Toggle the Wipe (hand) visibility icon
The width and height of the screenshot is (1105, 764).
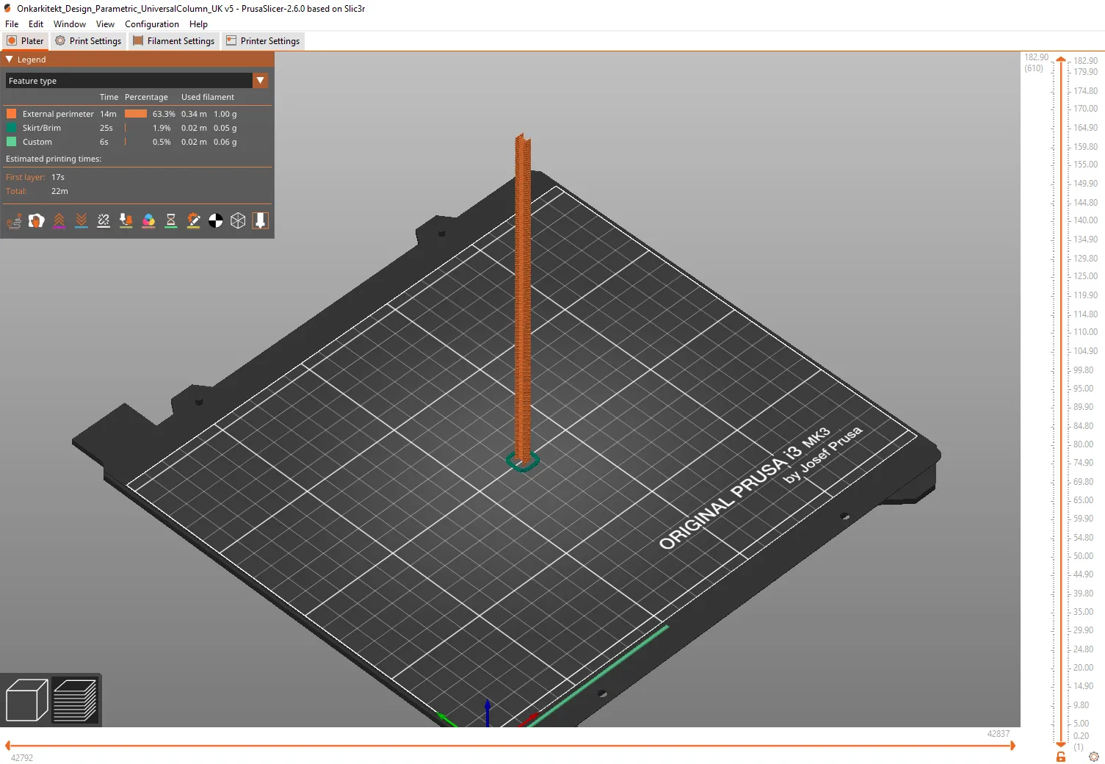coord(36,220)
